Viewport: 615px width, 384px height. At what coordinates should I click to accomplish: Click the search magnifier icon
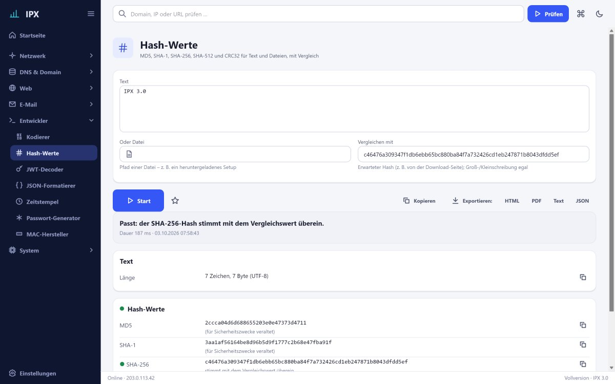pyautogui.click(x=122, y=14)
